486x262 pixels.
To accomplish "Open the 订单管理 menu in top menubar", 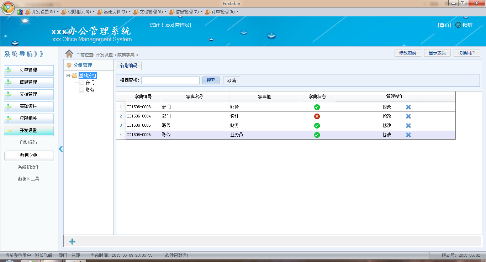I will tap(221, 12).
